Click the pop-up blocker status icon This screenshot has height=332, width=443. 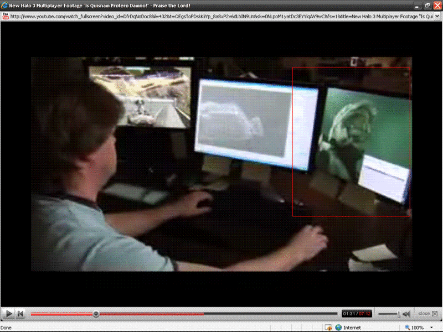328,328
